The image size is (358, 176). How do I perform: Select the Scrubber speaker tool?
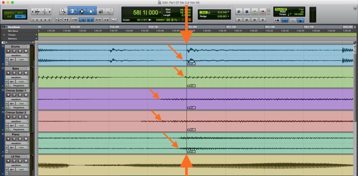[101, 11]
